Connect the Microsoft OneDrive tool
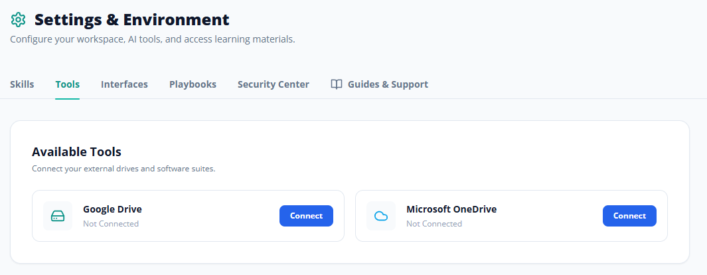The image size is (707, 275). point(629,216)
